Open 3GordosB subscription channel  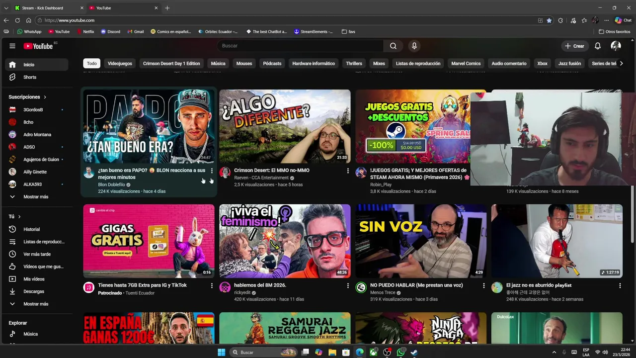(37, 109)
